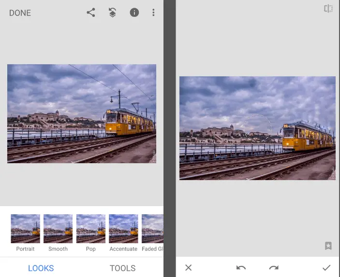Open the three-dot overflow menu
340x277 pixels.
pos(153,13)
